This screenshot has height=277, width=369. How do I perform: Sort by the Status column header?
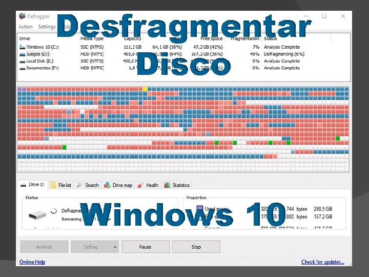pos(270,38)
